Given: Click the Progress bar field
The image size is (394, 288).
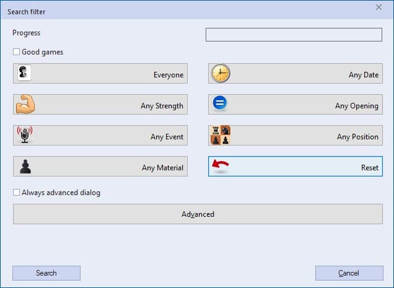Looking at the screenshot, I should pos(294,35).
